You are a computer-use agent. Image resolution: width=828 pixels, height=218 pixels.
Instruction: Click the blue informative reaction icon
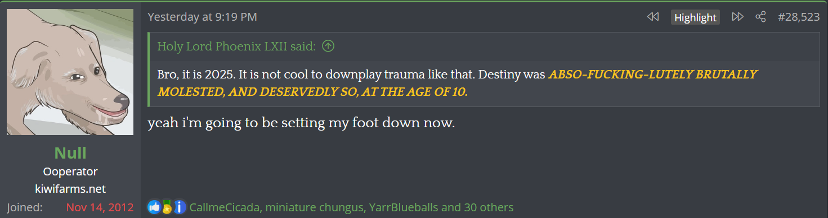pyautogui.click(x=180, y=207)
